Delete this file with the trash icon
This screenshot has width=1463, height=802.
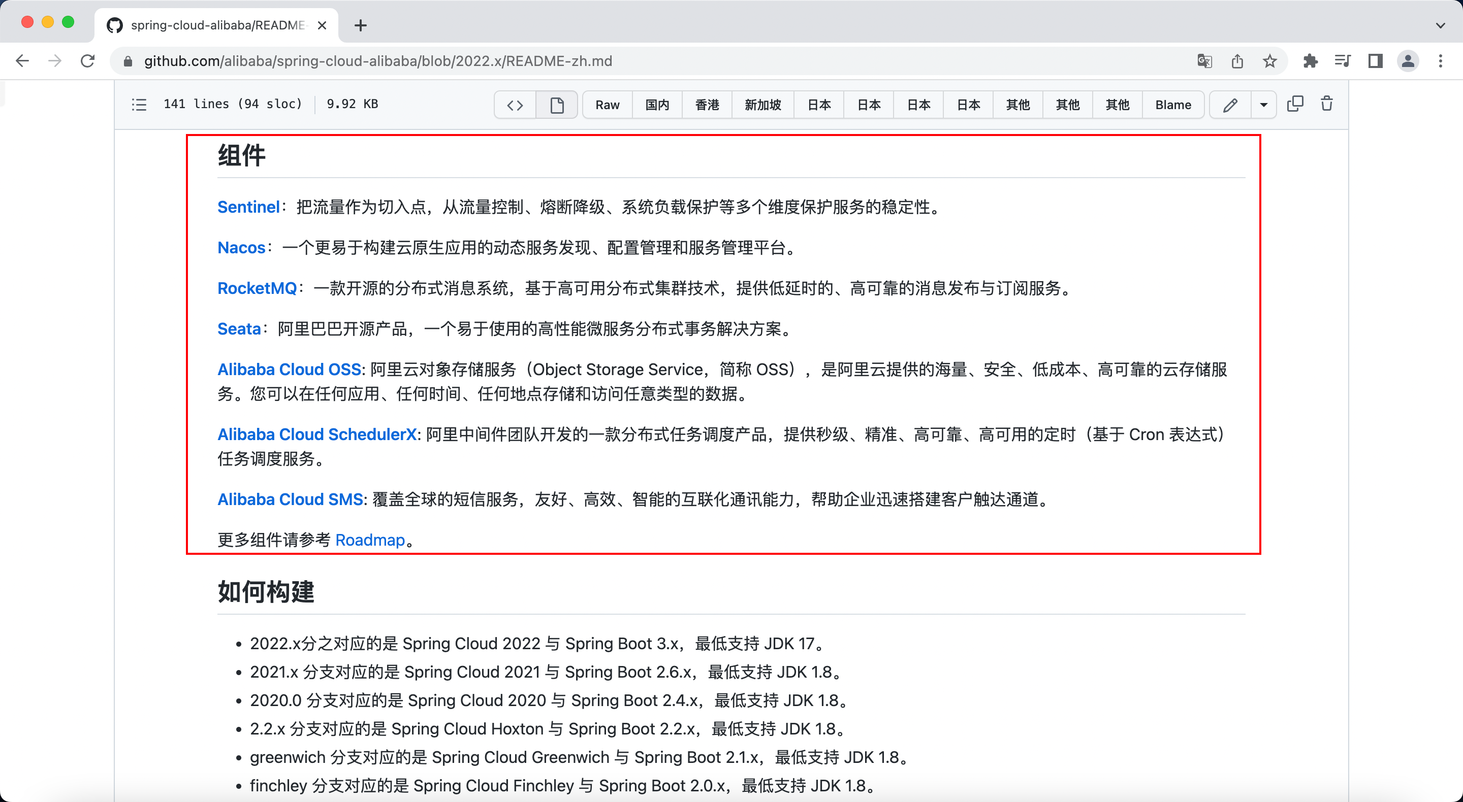point(1327,104)
